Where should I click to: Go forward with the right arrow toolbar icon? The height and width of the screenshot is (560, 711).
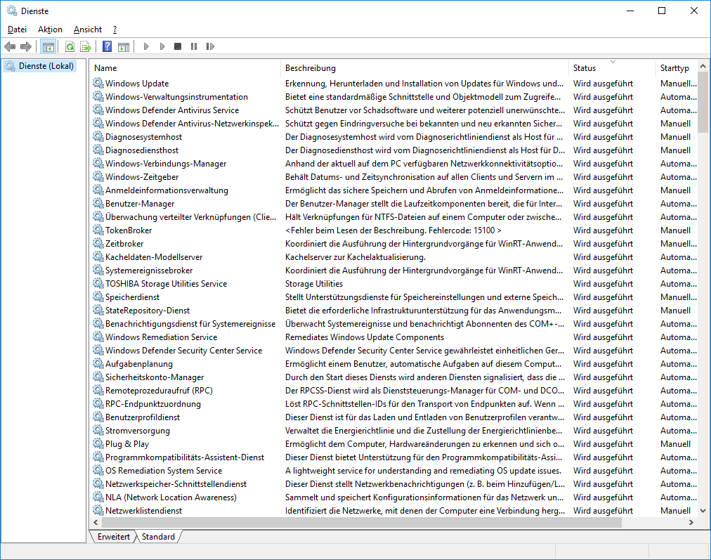26,46
